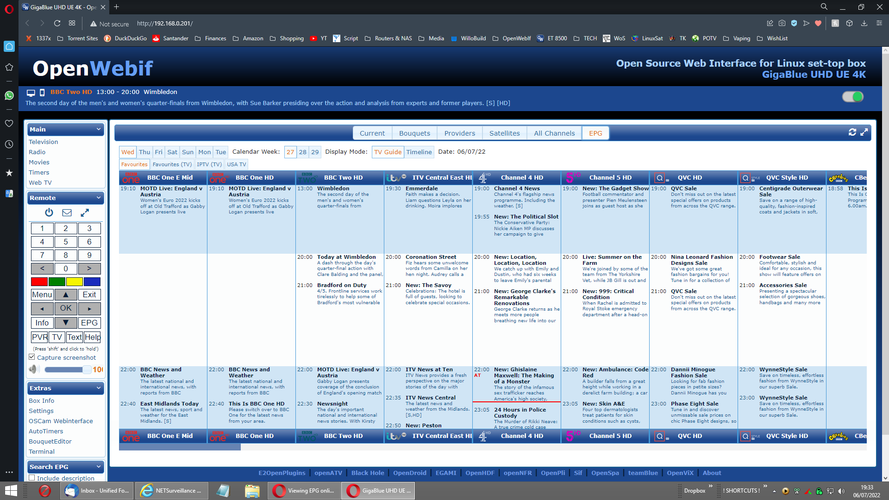
Task: Open the Current tab
Action: click(x=372, y=133)
